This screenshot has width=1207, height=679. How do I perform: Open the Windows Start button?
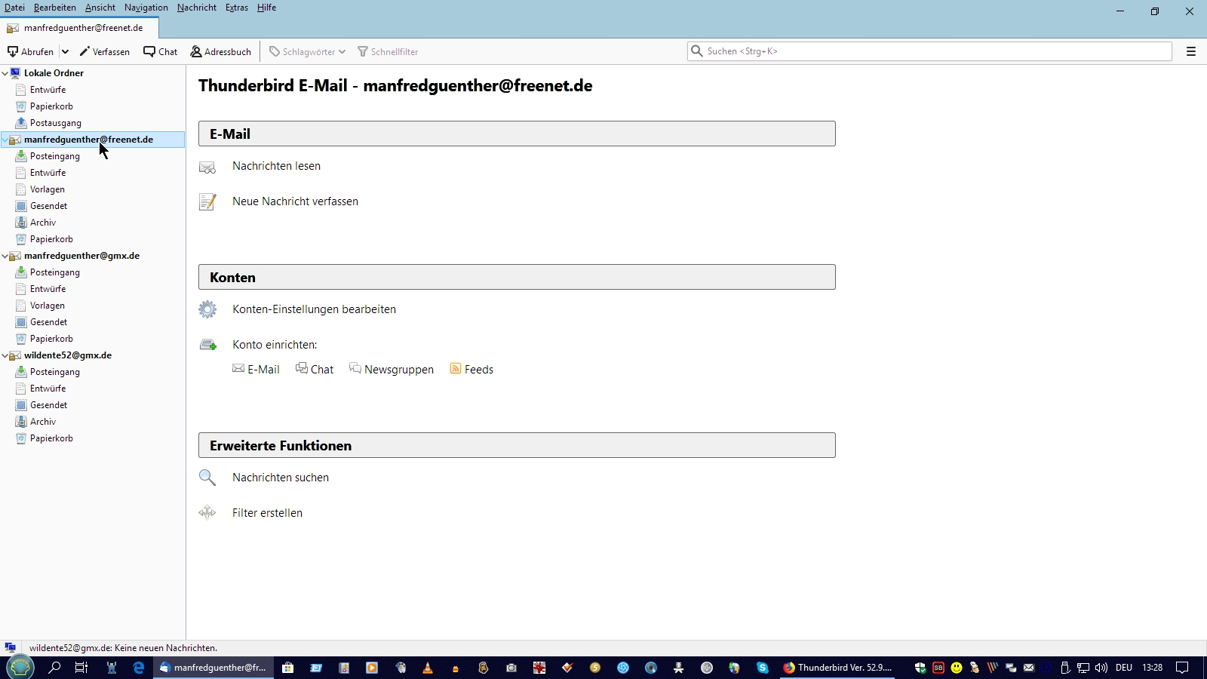tap(20, 668)
